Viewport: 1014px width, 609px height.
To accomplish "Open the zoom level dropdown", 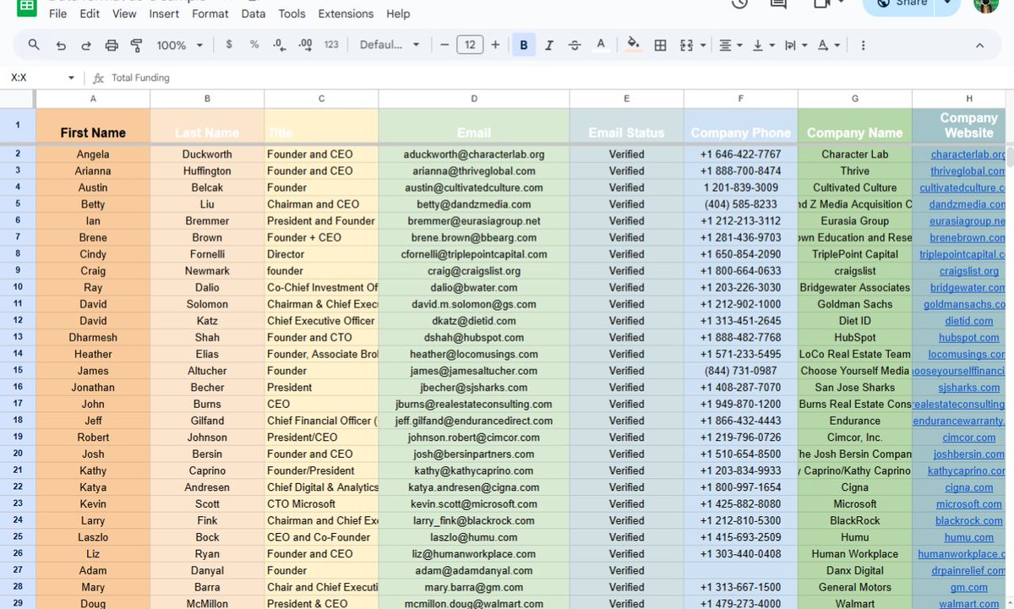I will pyautogui.click(x=180, y=45).
